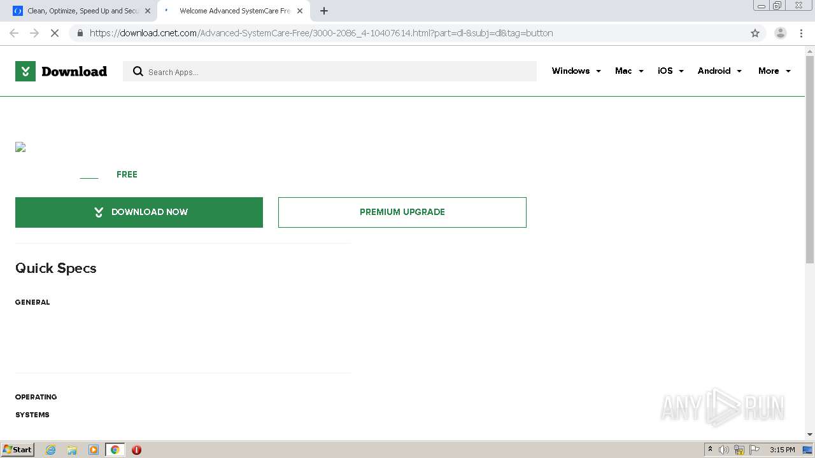Image resolution: width=815 pixels, height=458 pixels.
Task: Click scrollbar down arrow
Action: [x=810, y=434]
